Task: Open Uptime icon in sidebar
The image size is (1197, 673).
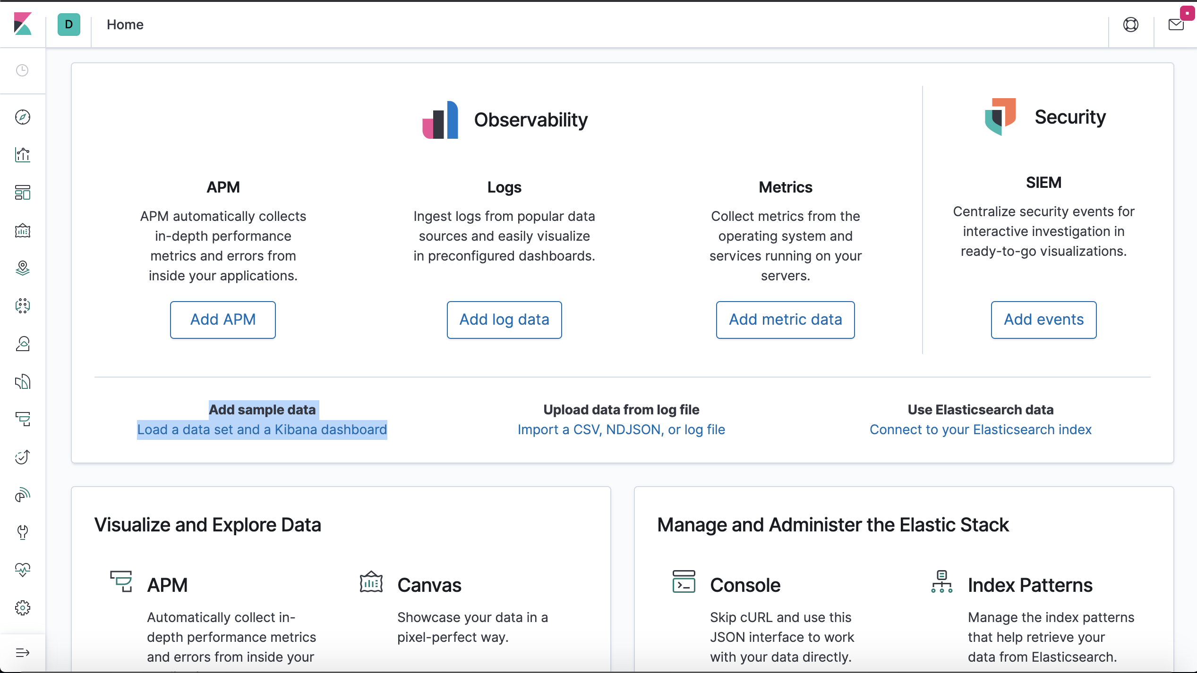Action: tap(23, 457)
